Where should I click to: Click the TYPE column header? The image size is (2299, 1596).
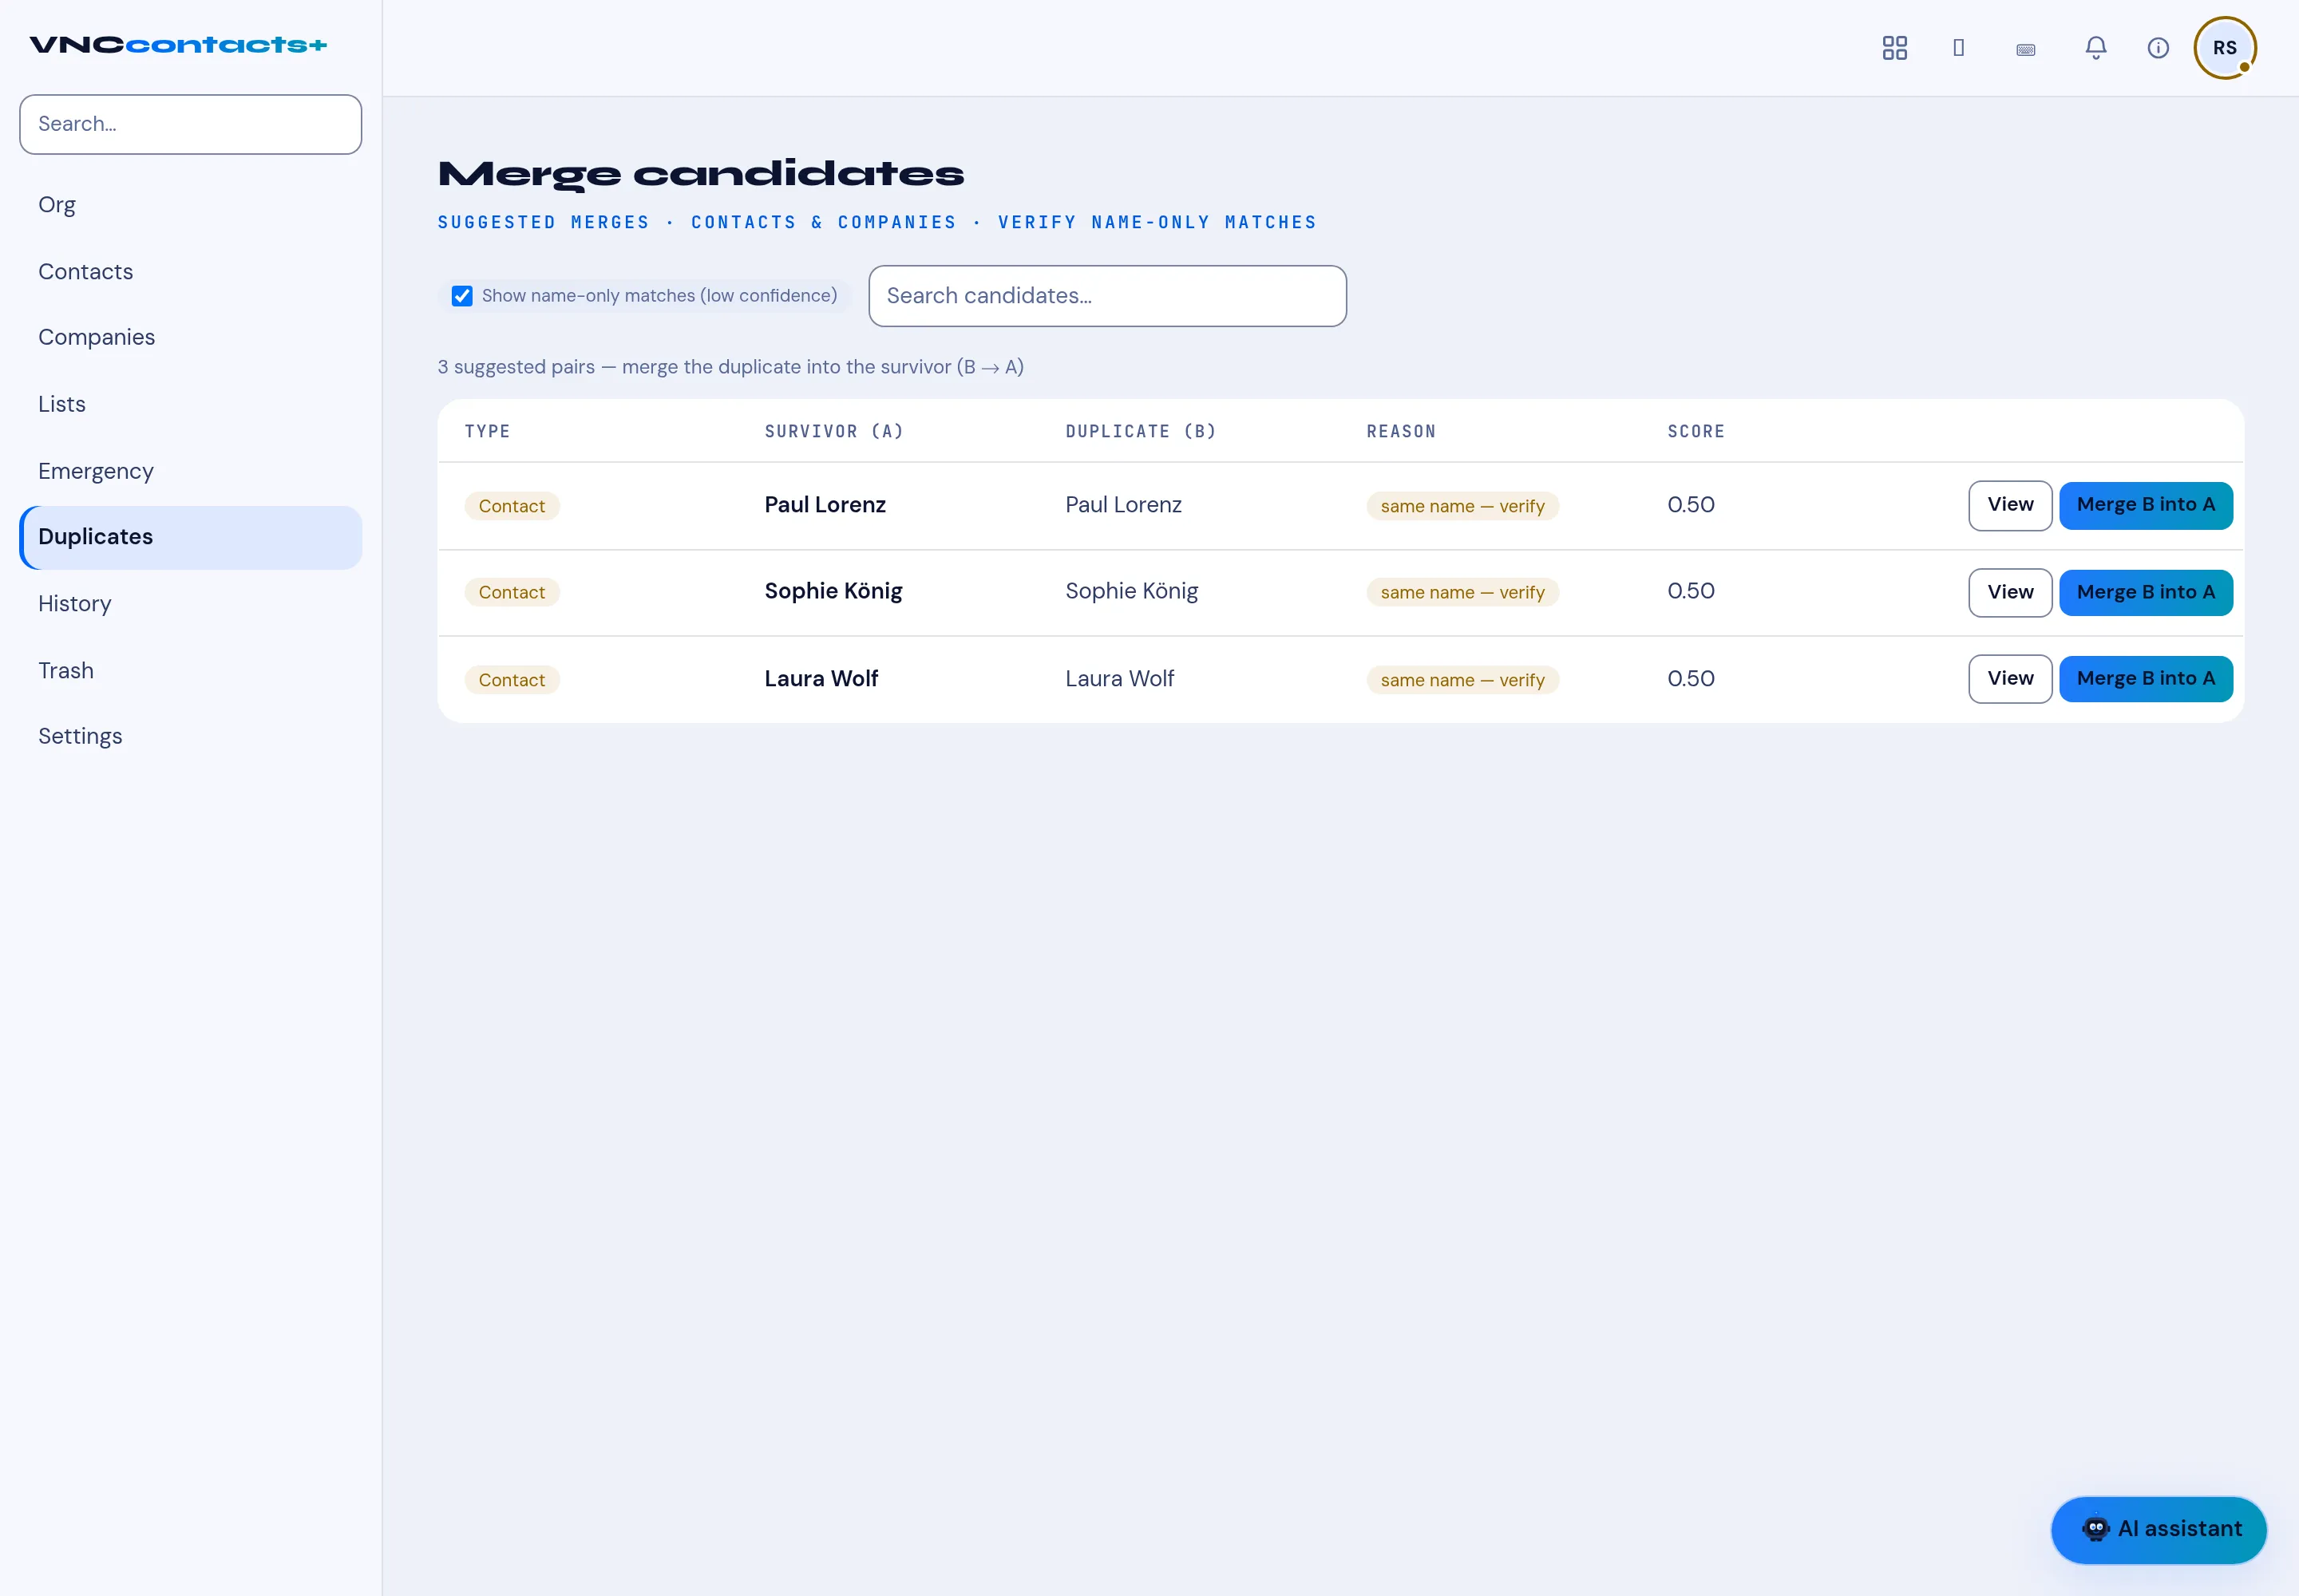pyautogui.click(x=487, y=432)
